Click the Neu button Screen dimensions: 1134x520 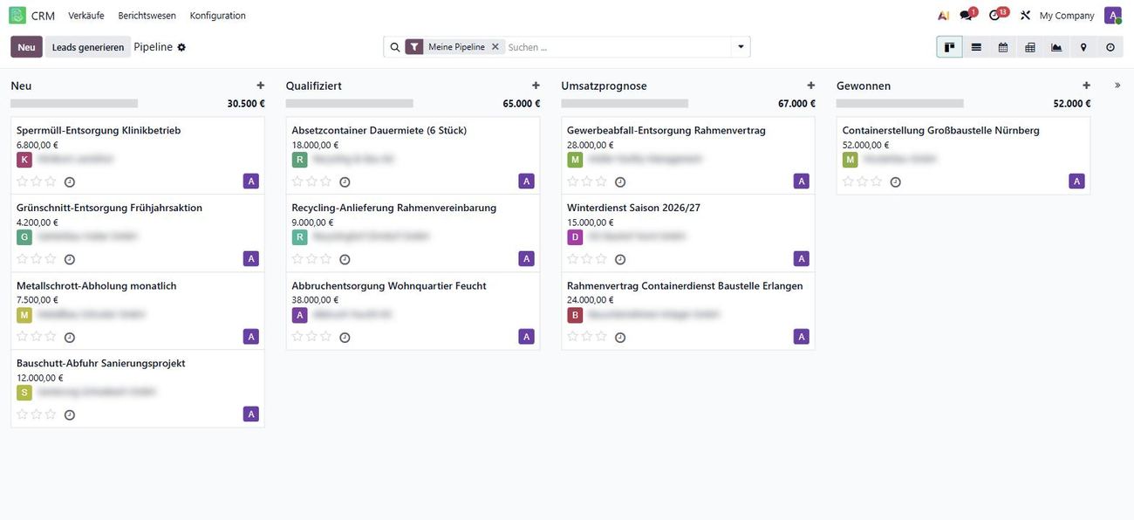click(x=26, y=47)
